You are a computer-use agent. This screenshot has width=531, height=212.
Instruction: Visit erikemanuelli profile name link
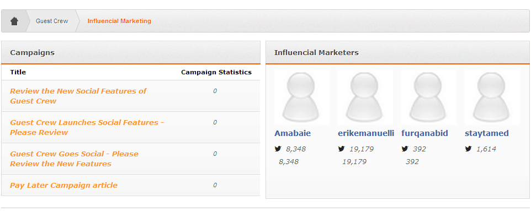point(366,133)
